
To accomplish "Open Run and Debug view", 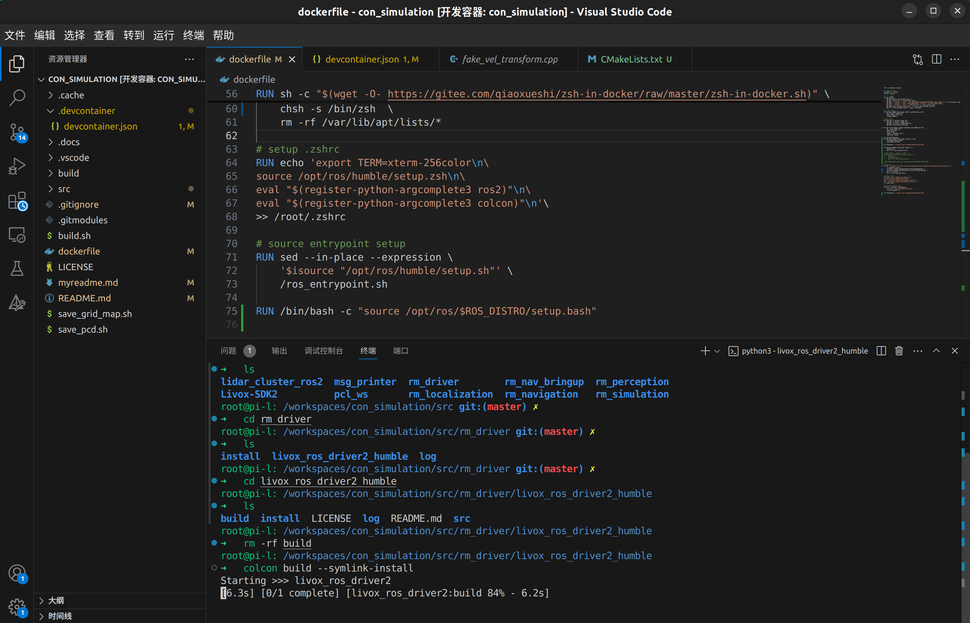I will 17,166.
